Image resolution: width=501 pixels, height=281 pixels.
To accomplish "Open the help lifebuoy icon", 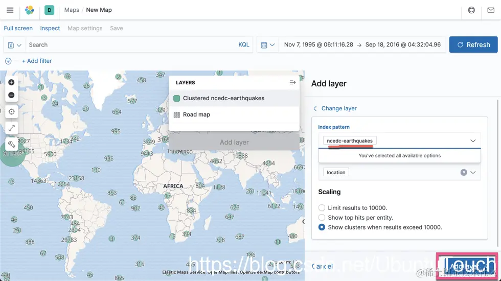I will pos(471,10).
